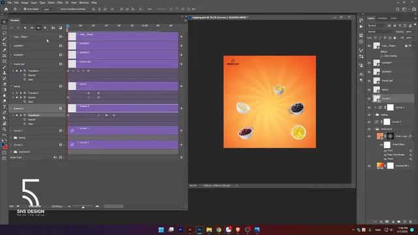Click the timeline playhead marker
This screenshot has height=235, width=418.
tap(67, 26)
